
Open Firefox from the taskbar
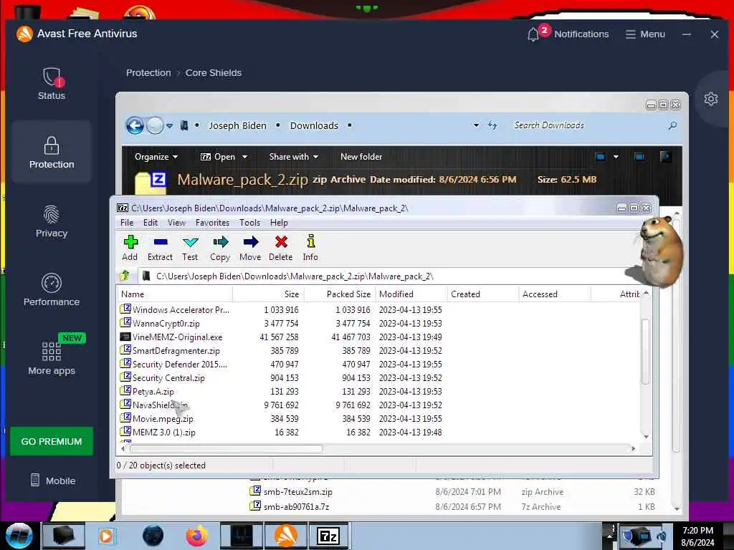196,536
